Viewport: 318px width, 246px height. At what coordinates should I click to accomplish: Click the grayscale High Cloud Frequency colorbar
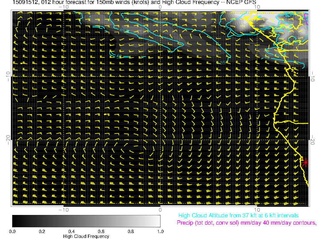[x=86, y=221]
